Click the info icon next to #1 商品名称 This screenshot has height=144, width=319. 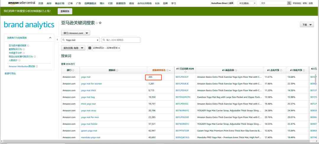[236, 70]
